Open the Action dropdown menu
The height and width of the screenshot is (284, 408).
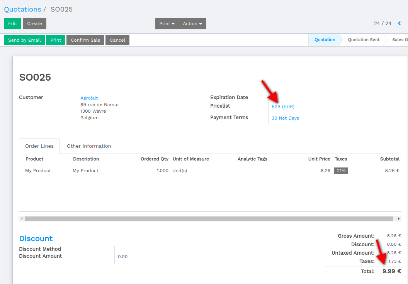[192, 24]
